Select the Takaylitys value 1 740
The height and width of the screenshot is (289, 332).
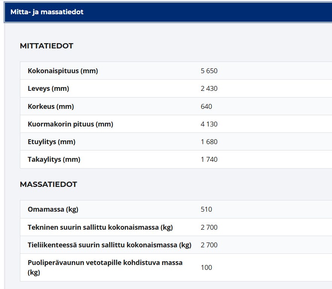(x=209, y=160)
